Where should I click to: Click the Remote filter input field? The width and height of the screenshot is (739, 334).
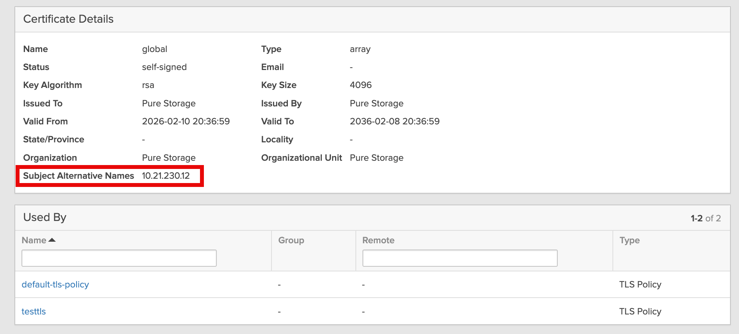[460, 258]
